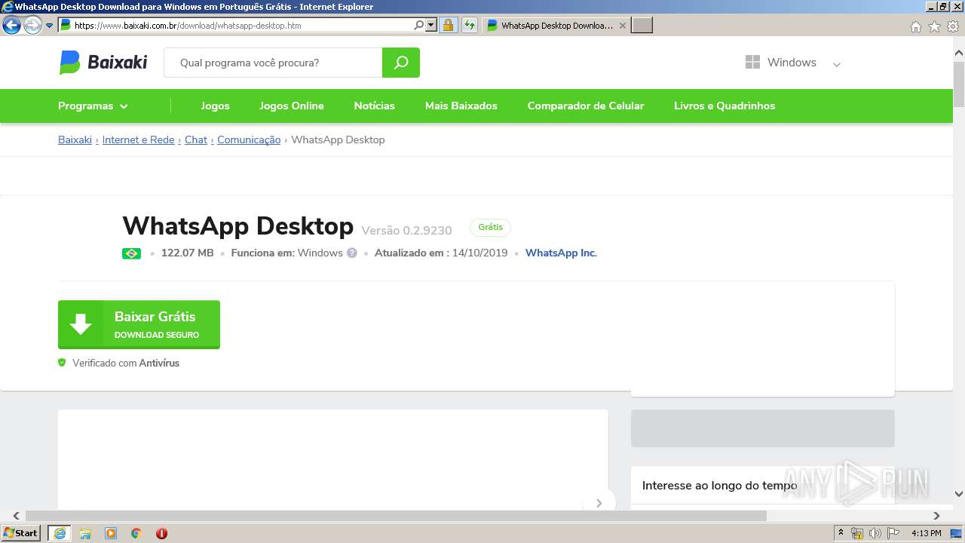The height and width of the screenshot is (543, 965).
Task: Click the horizontal scrollbar right arrow
Action: pos(936,516)
